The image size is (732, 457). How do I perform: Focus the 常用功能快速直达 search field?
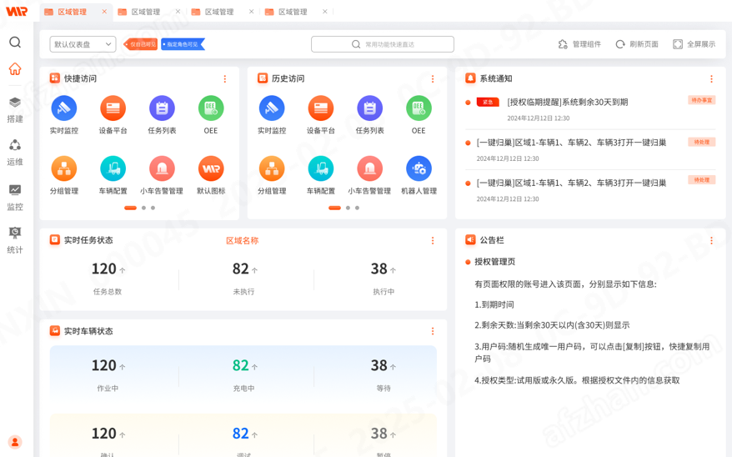pos(383,44)
